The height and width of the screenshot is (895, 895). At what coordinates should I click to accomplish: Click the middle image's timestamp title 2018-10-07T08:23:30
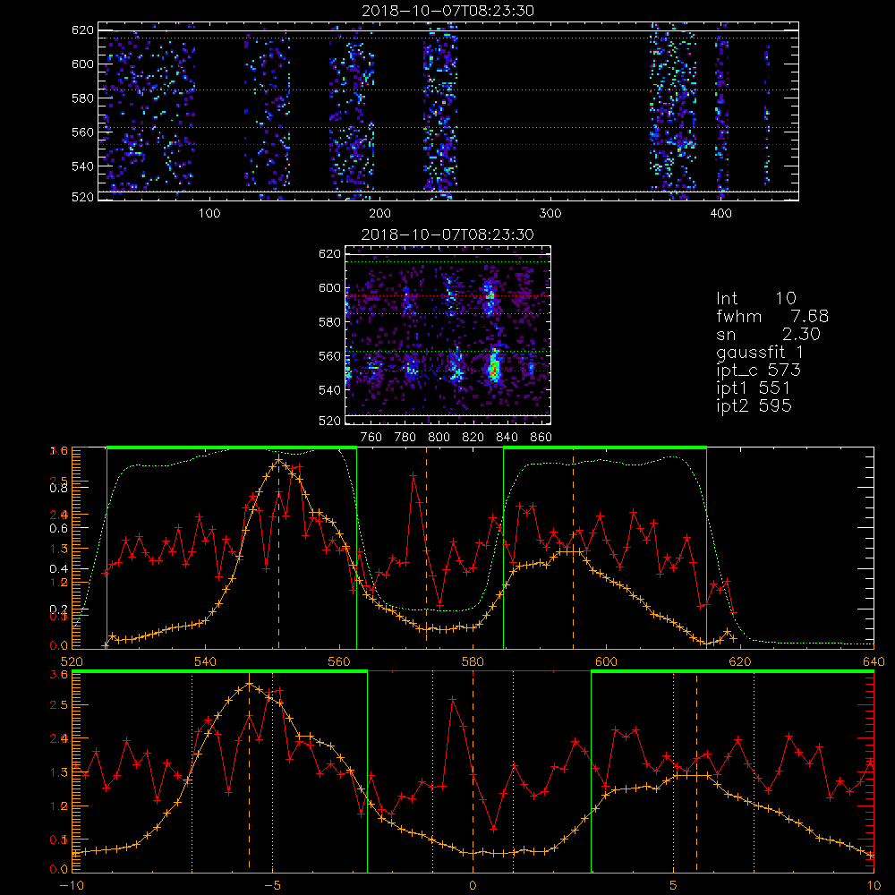[447, 234]
